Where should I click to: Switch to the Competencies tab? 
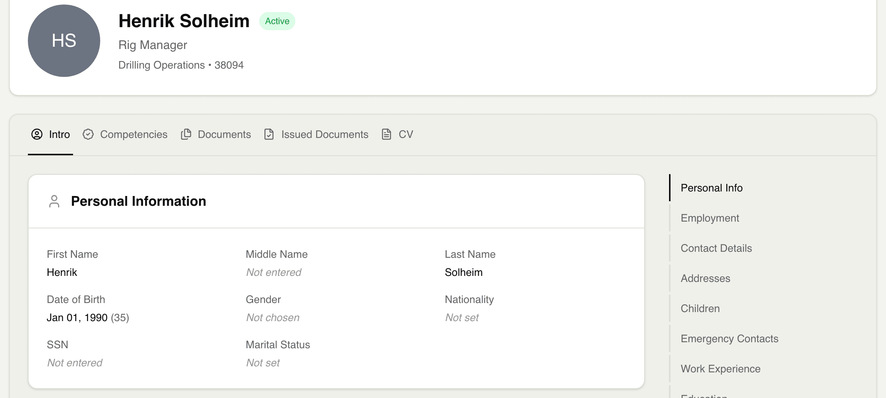point(125,135)
